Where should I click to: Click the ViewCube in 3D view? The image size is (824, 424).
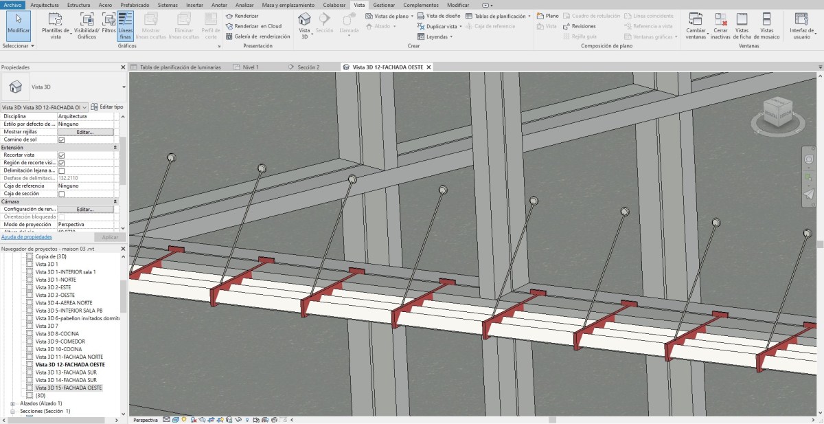tap(778, 113)
